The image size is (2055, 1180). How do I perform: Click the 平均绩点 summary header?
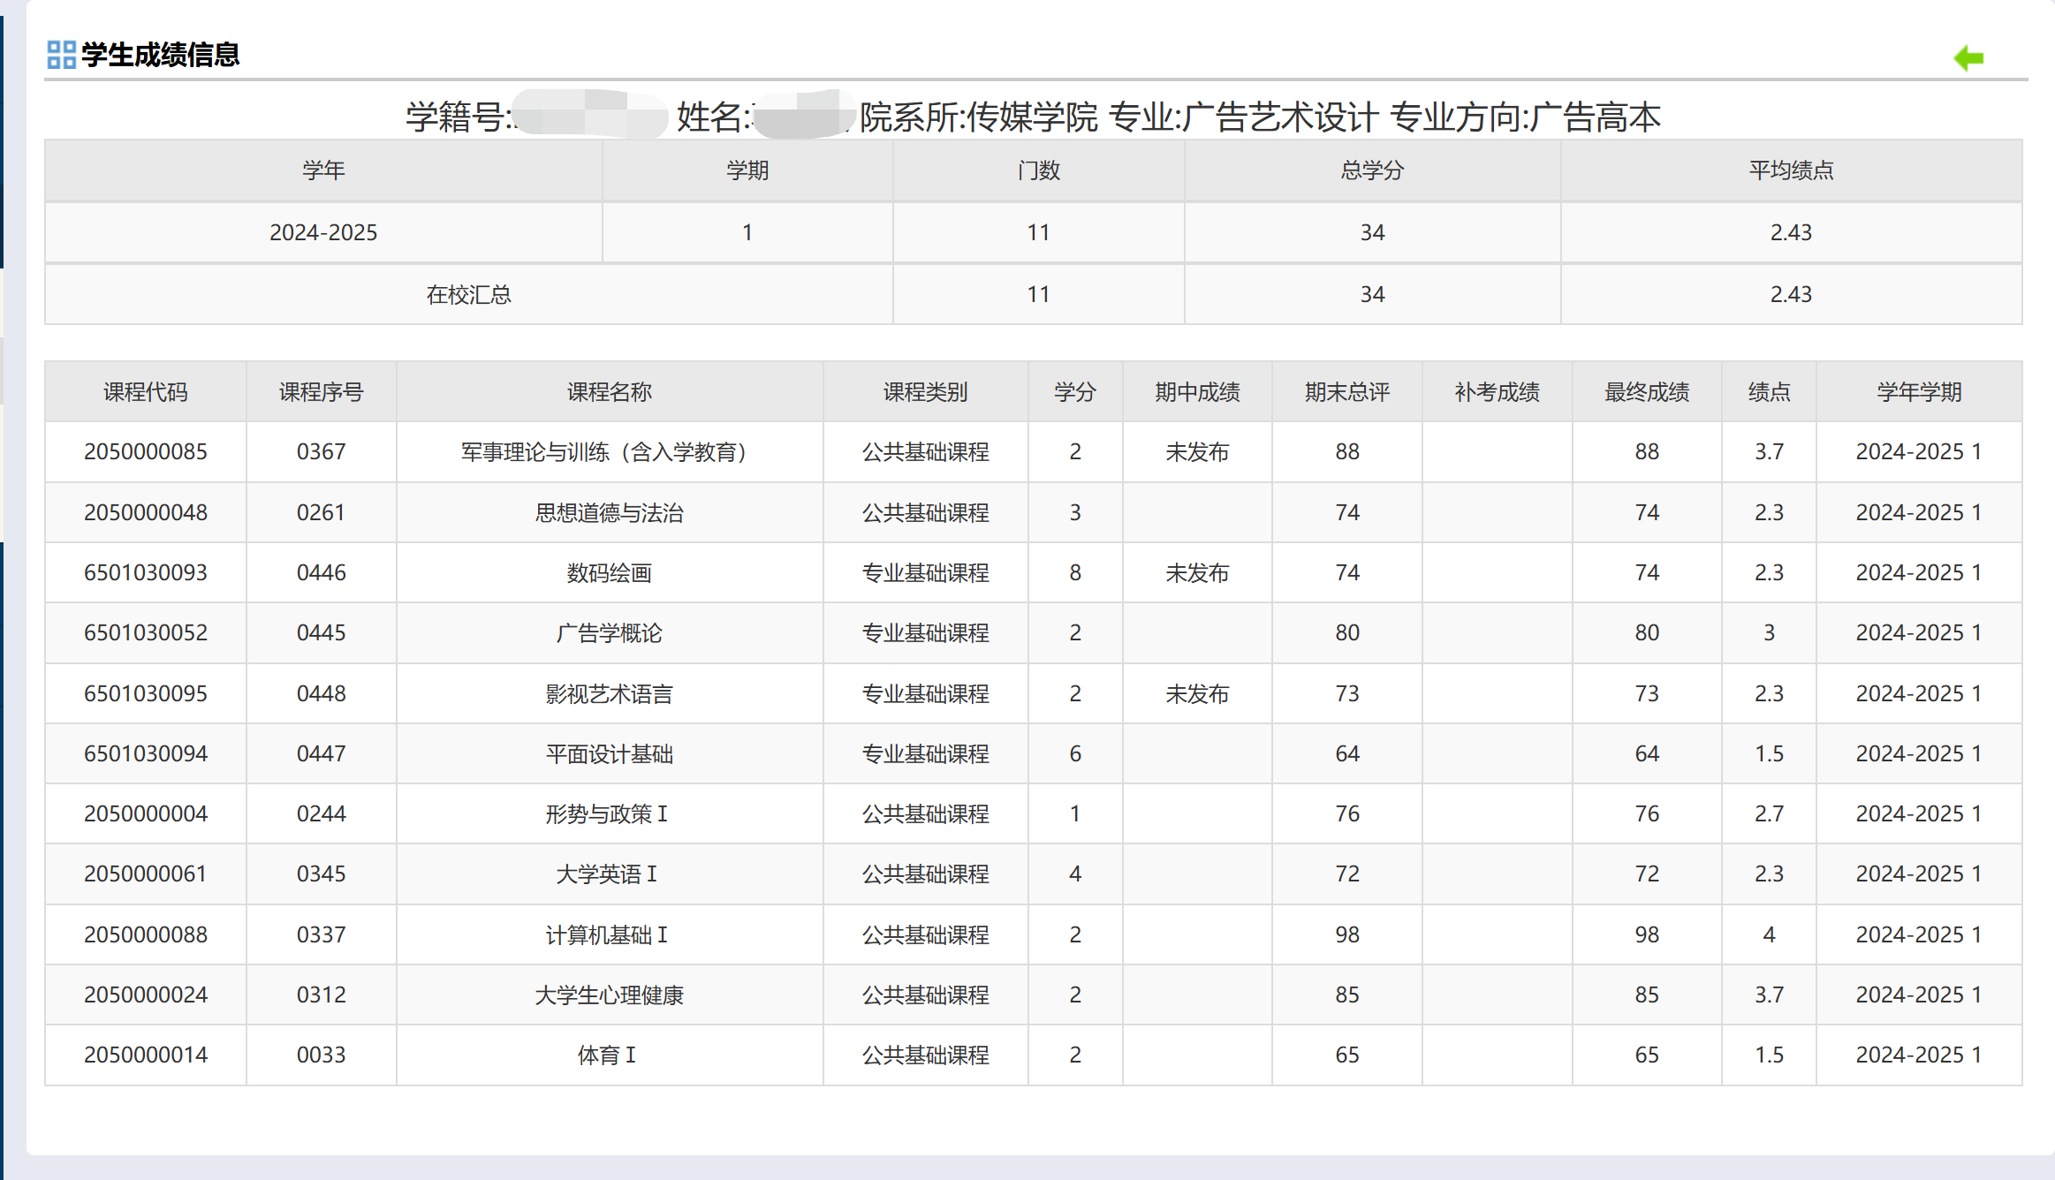pyautogui.click(x=1790, y=170)
